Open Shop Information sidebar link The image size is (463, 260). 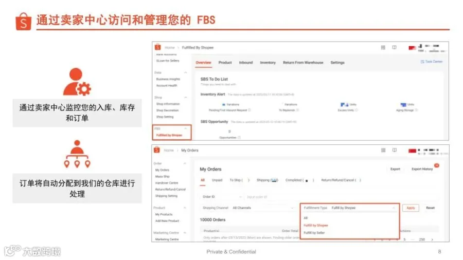(x=168, y=104)
